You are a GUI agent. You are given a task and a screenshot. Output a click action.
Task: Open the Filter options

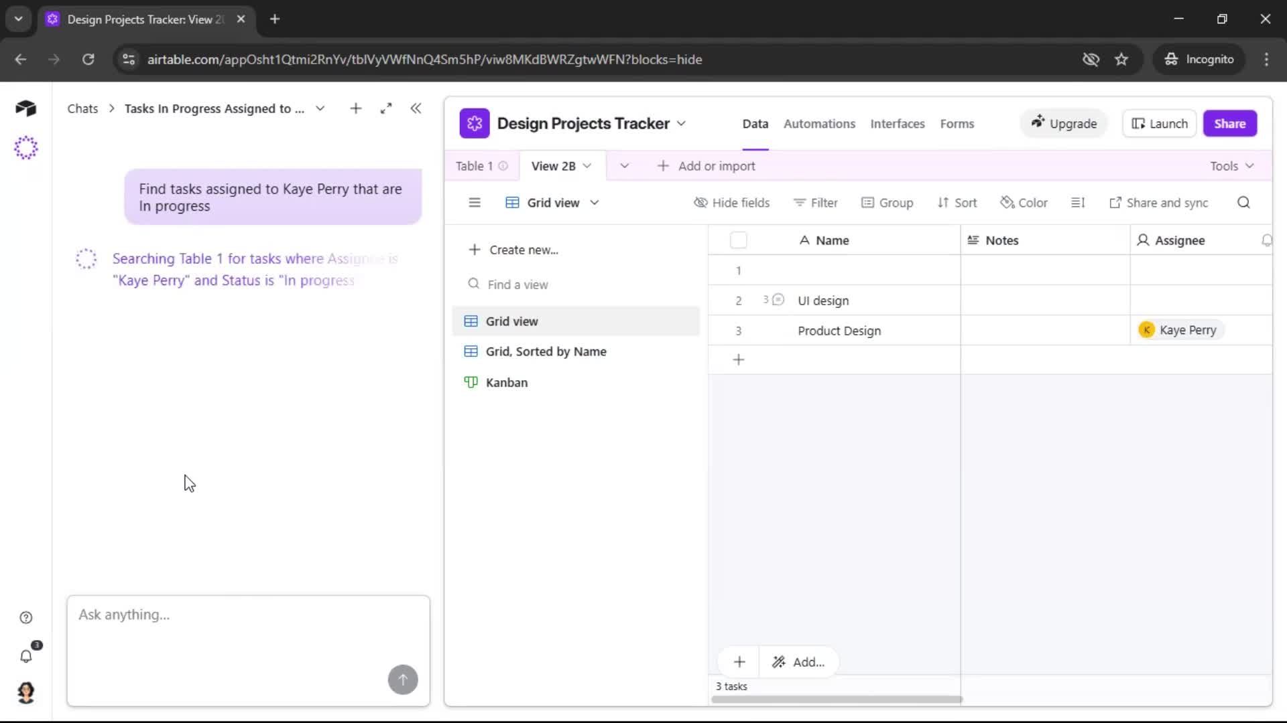(x=815, y=203)
